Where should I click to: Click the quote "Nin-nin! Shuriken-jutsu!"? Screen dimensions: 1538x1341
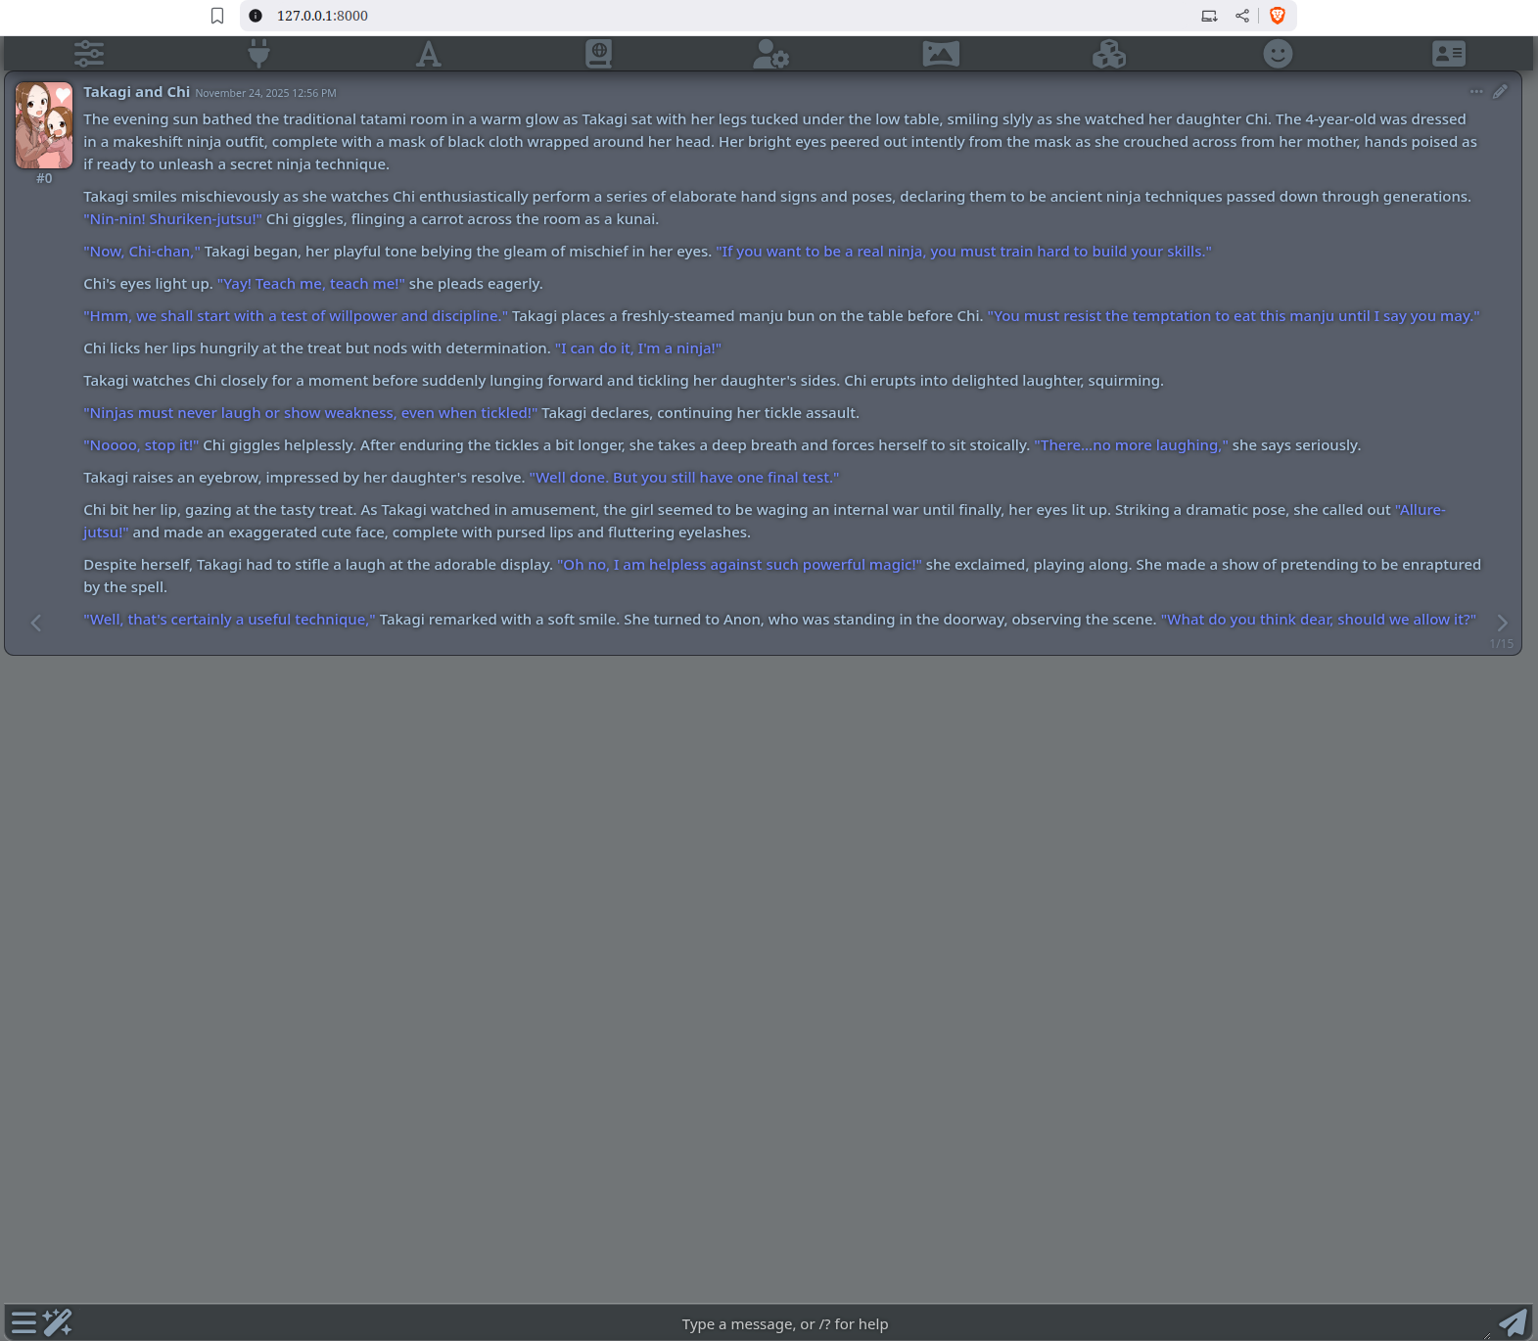pos(172,219)
